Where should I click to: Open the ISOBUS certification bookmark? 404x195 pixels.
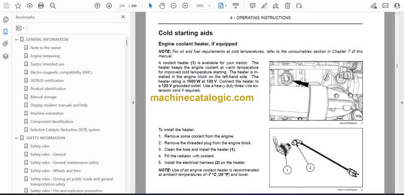click(47, 81)
